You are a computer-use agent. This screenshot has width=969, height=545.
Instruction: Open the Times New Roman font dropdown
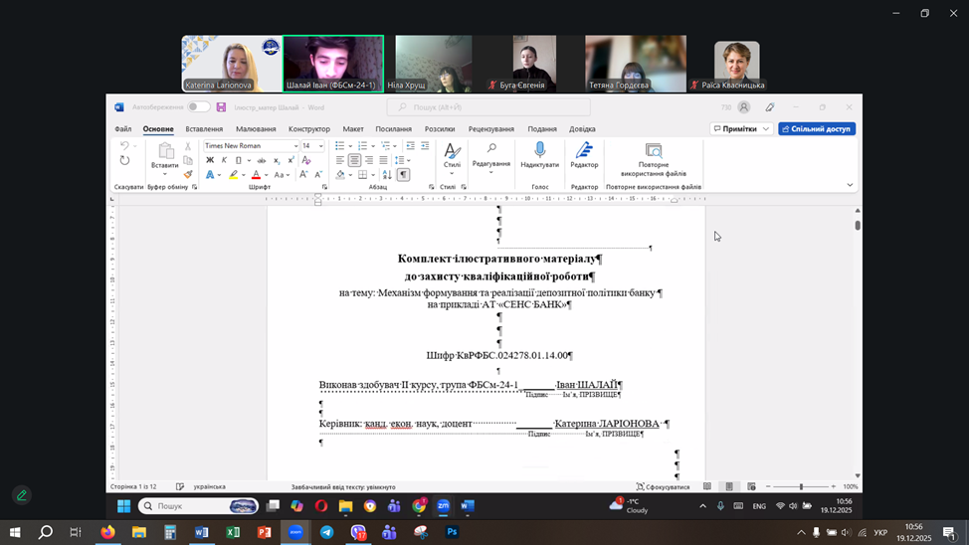tap(250, 146)
